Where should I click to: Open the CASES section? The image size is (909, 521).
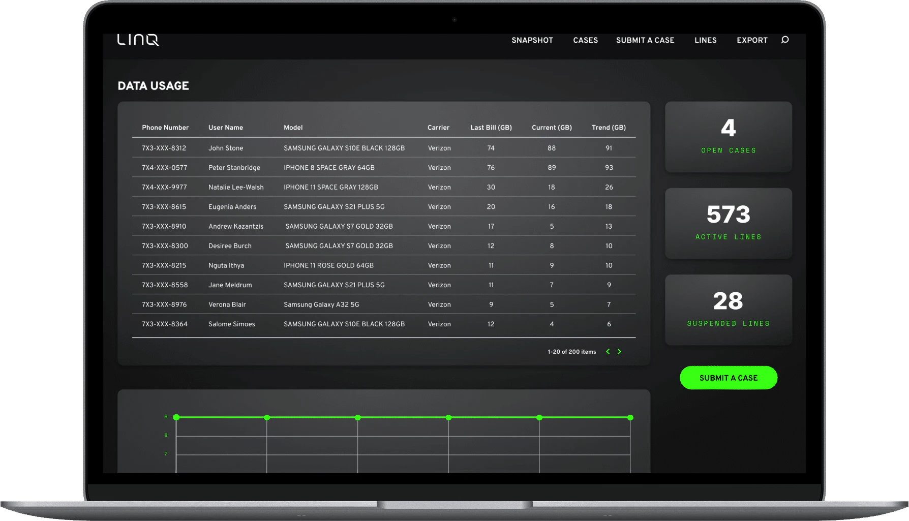coord(585,40)
